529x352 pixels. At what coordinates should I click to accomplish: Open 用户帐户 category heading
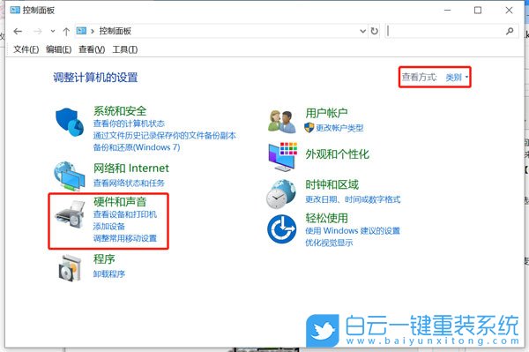pos(326,113)
